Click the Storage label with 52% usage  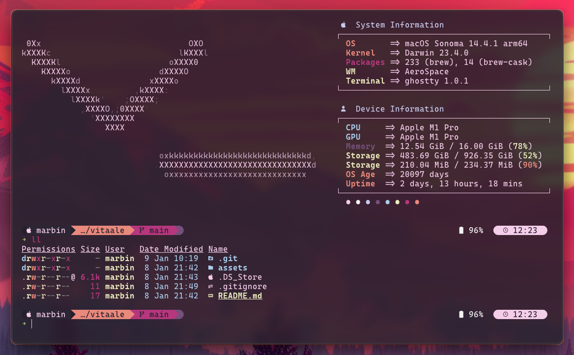[x=363, y=156]
